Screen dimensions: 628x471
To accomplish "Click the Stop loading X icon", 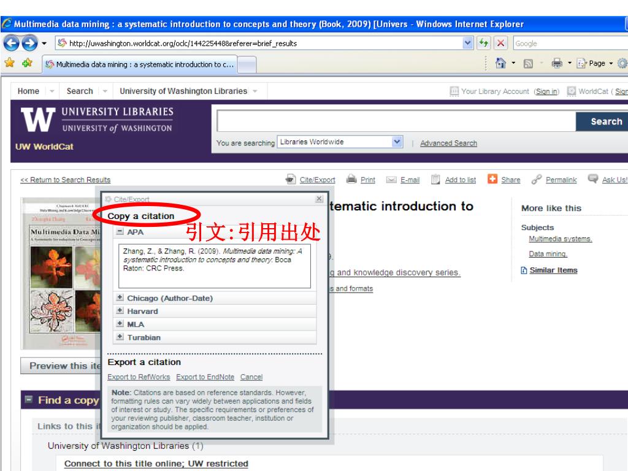I will click(500, 43).
